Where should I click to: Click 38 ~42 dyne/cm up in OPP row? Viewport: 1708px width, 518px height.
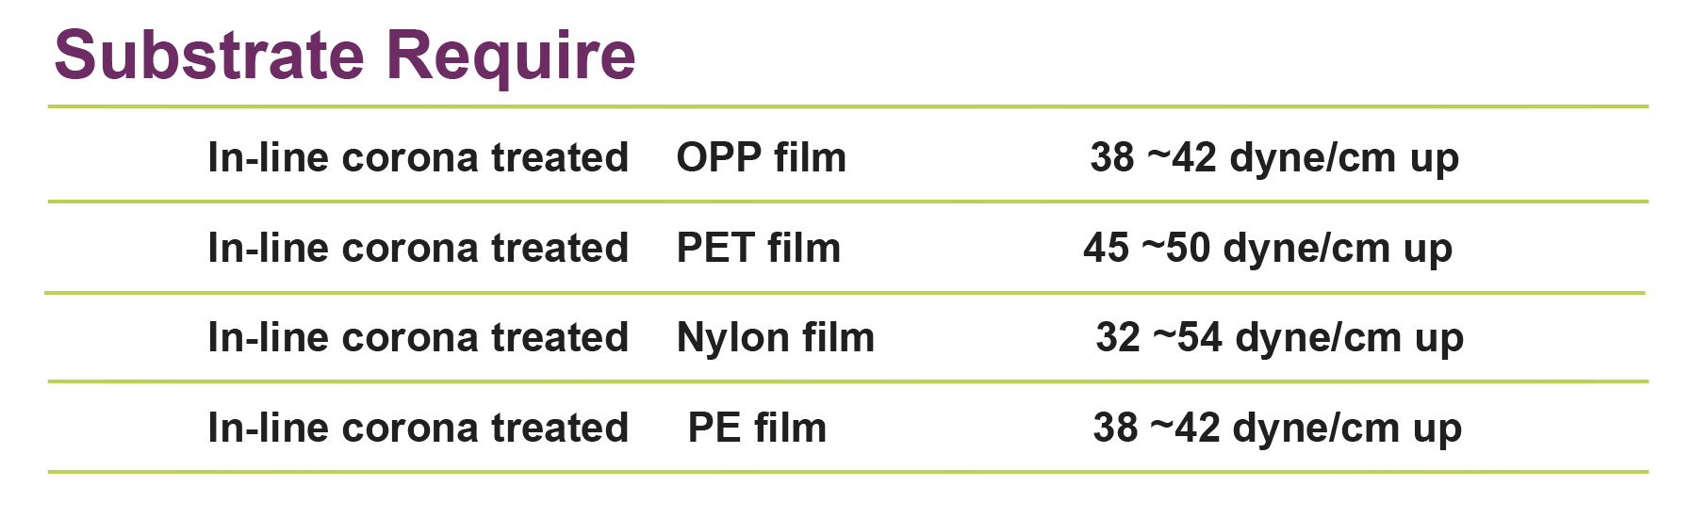[1274, 158]
